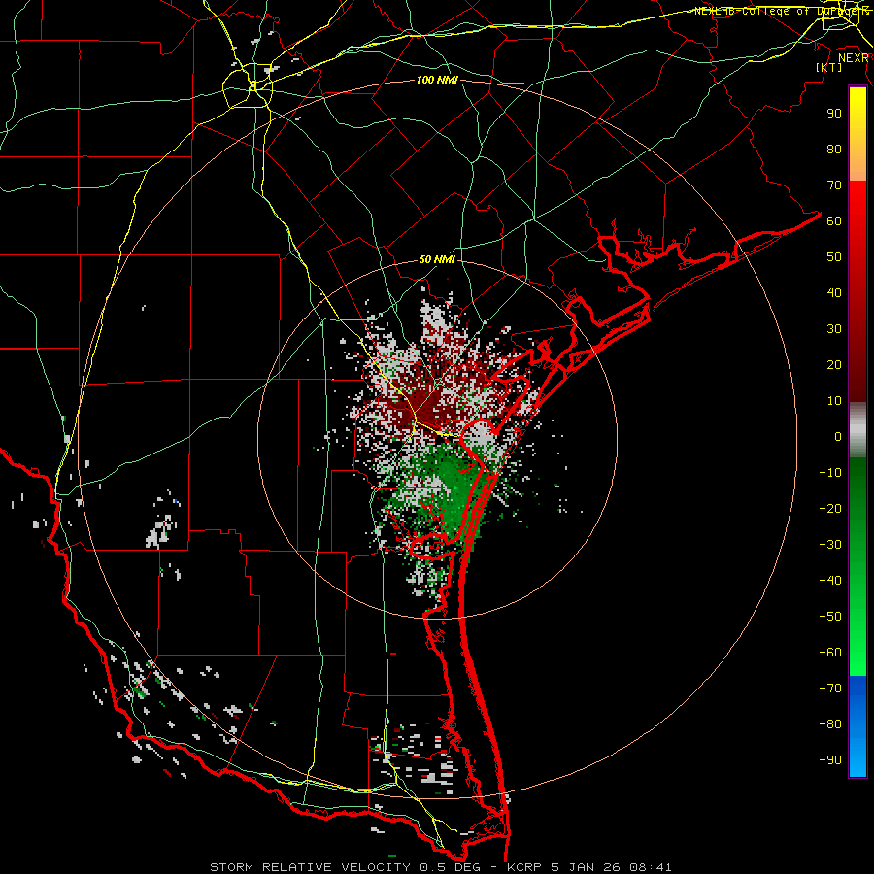Click the blue bottom segment of the color bar
Viewport: 874px width, 874px height.
[x=857, y=726]
